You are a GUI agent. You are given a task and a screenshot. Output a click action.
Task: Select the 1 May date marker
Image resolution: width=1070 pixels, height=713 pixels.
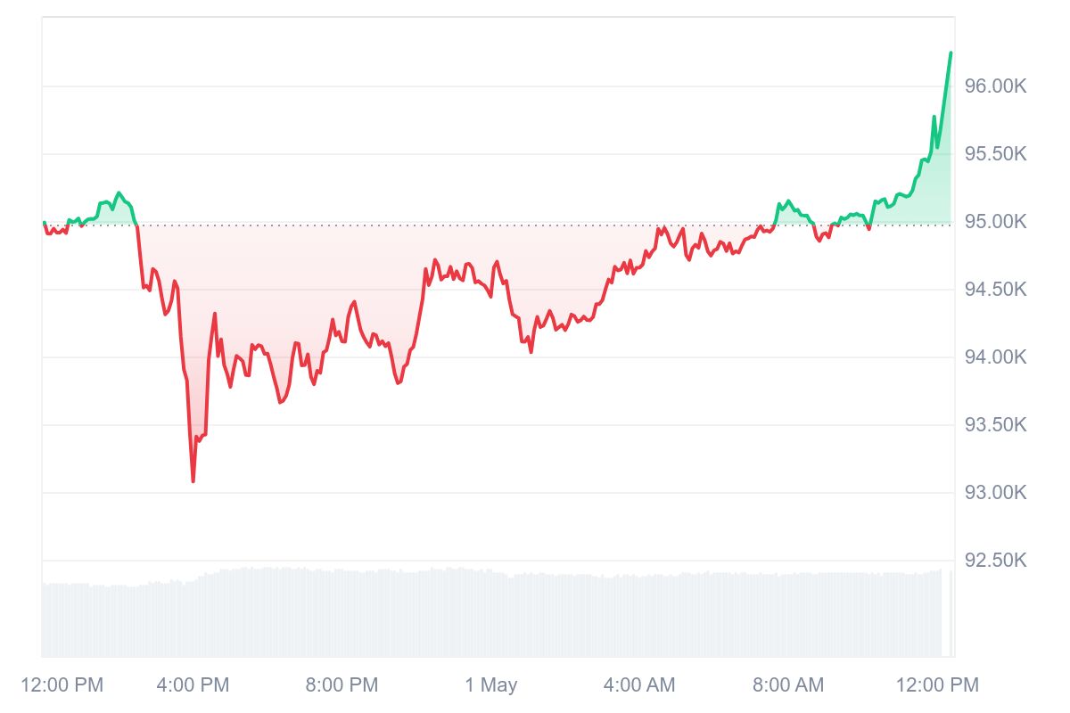click(490, 685)
